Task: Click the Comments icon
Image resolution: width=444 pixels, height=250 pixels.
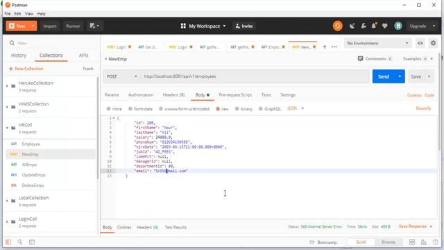Action: 360,58
